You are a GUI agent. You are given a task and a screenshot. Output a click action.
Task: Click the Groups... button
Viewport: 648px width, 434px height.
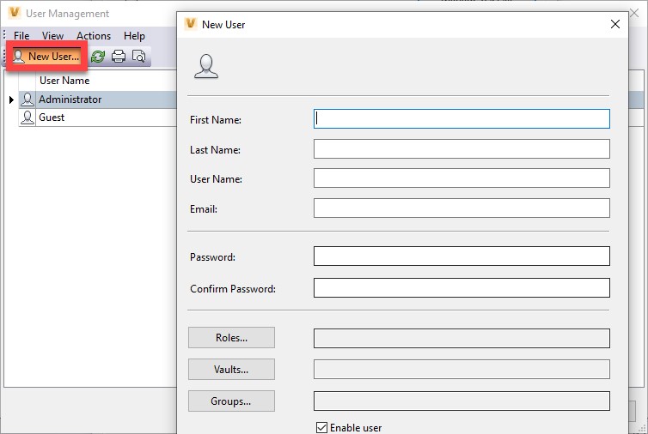click(231, 401)
